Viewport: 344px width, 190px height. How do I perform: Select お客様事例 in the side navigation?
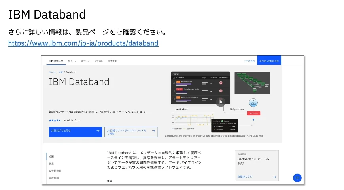pyautogui.click(x=55, y=171)
